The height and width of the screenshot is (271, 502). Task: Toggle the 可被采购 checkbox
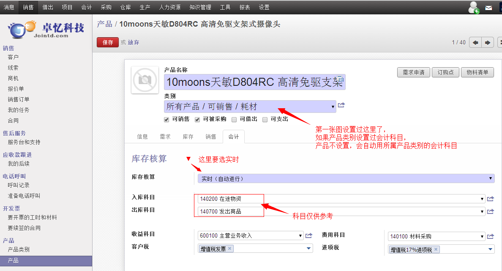click(197, 120)
